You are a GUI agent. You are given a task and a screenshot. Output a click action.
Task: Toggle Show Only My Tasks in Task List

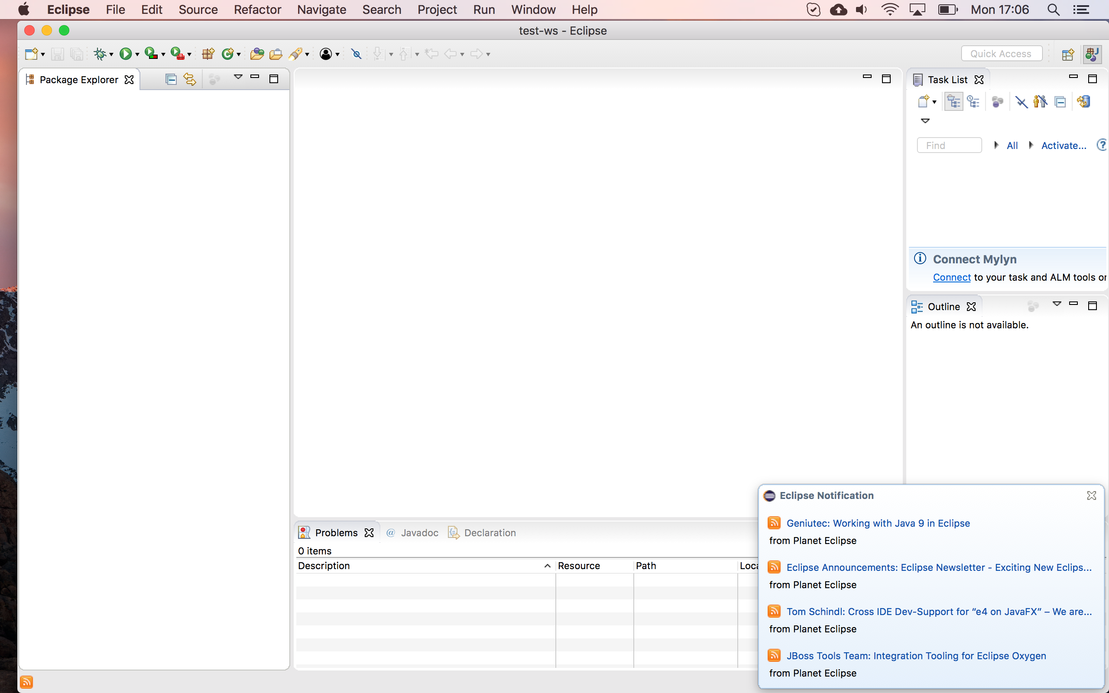click(1040, 101)
